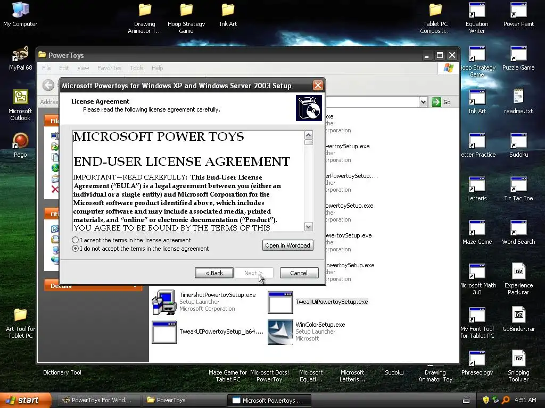Open View menu in PowerToys window
The height and width of the screenshot is (408, 545).
coord(83,68)
